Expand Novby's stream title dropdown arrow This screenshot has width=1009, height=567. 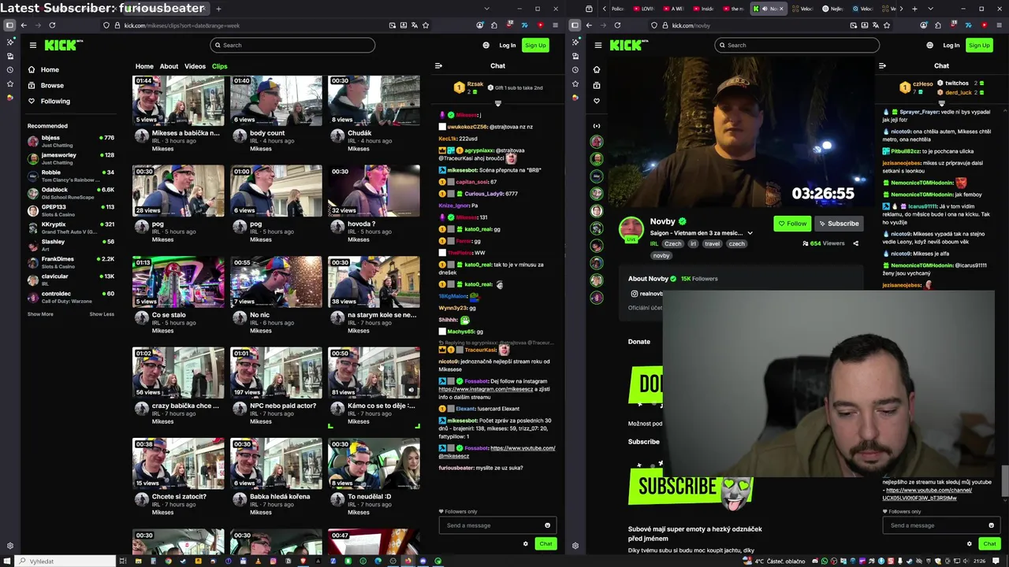point(750,233)
